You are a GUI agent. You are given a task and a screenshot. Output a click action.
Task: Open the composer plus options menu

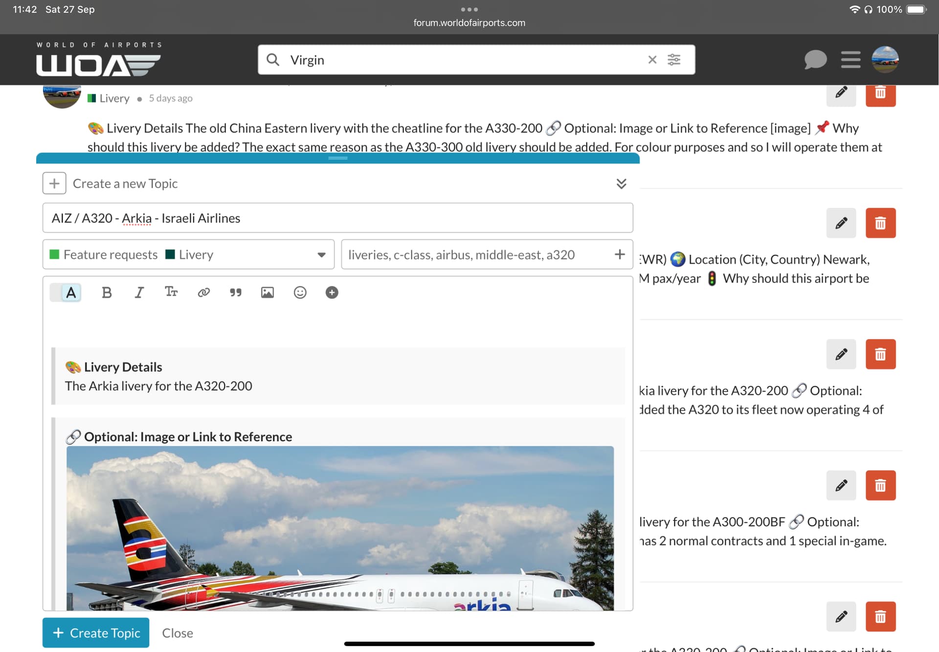click(332, 292)
